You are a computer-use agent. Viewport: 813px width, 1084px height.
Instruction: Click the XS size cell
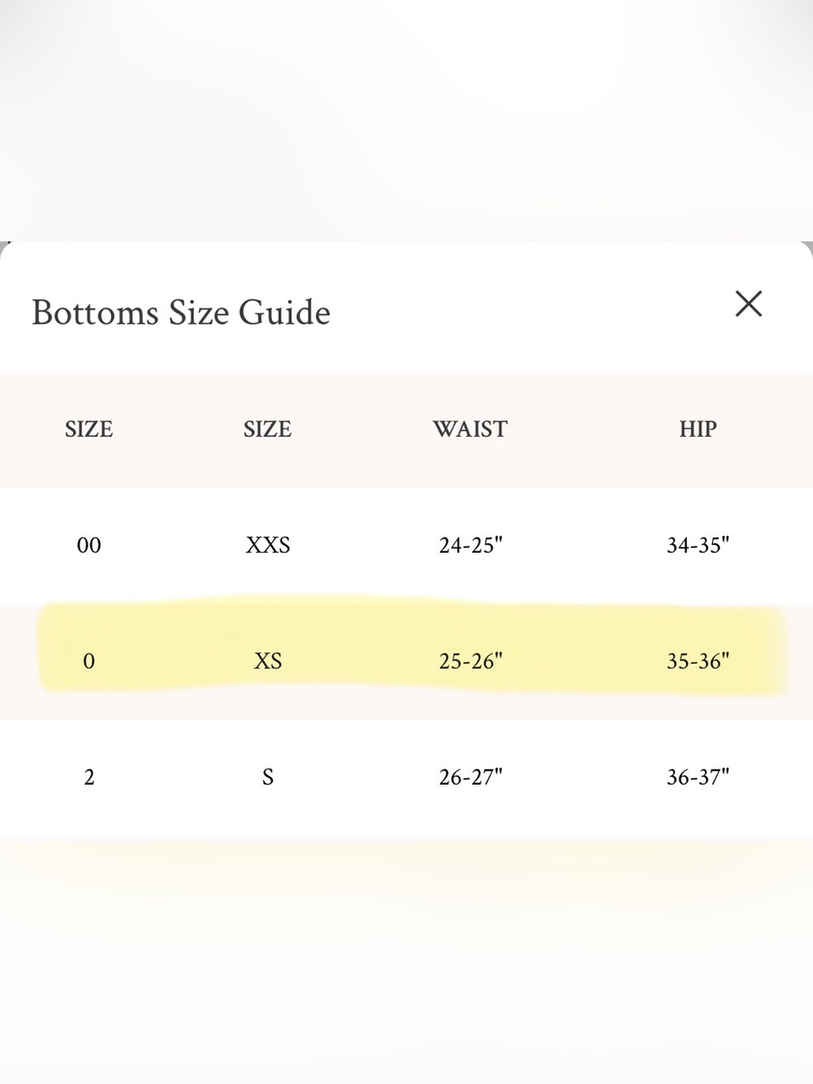coord(267,662)
